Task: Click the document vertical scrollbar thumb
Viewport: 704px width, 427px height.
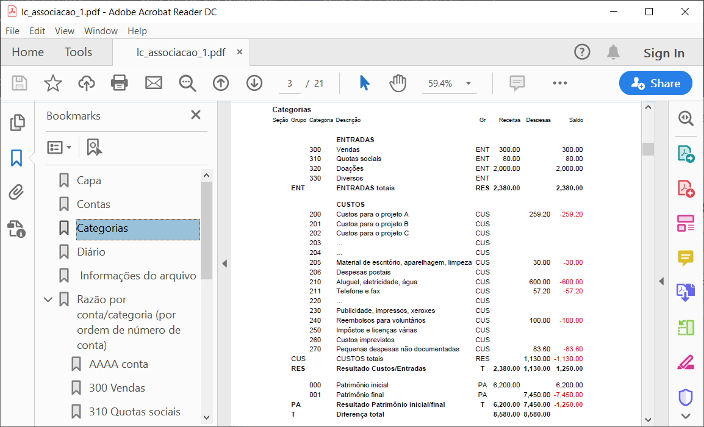Action: click(x=648, y=149)
